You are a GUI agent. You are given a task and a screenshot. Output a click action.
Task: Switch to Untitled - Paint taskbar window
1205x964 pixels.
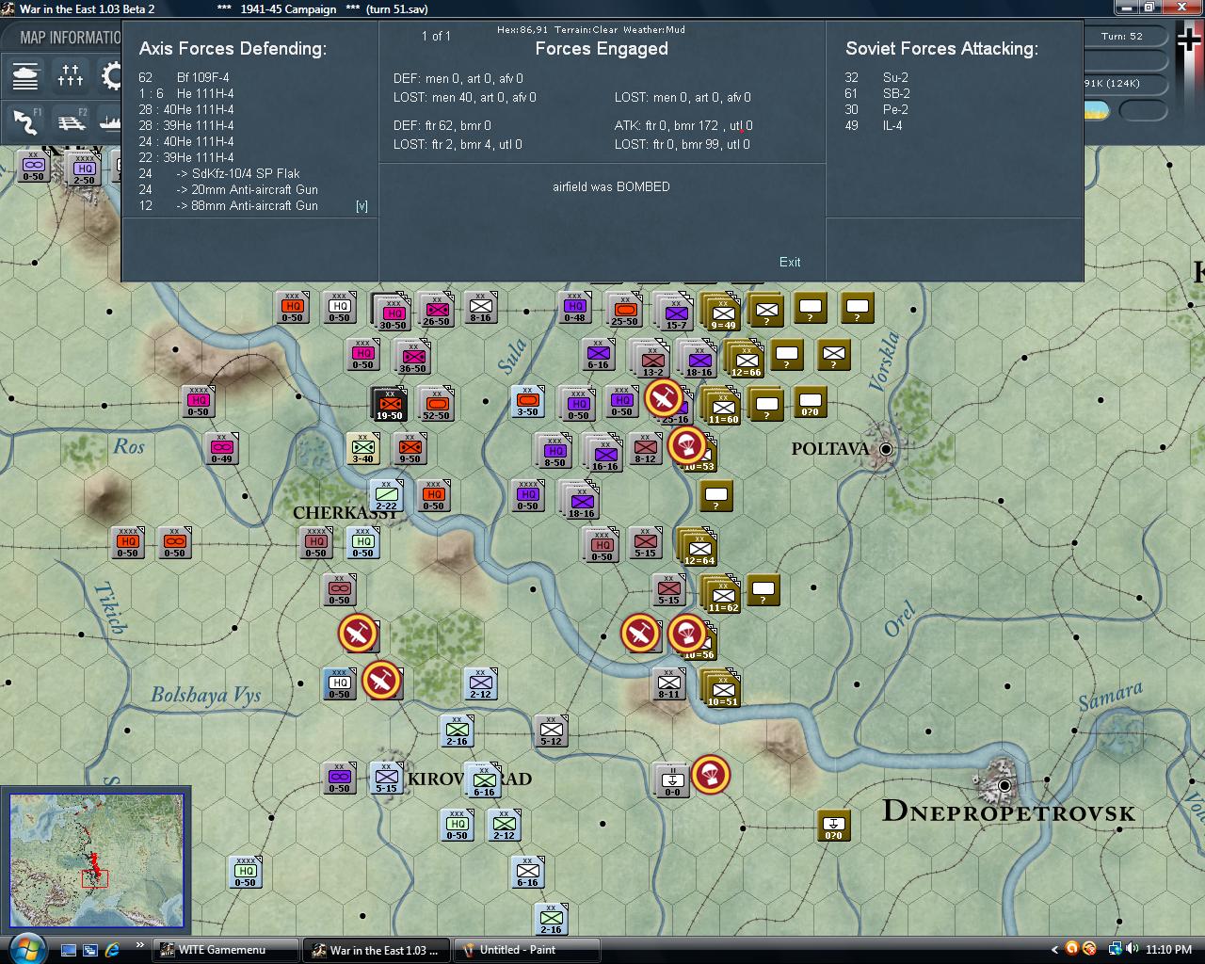[x=529, y=950]
